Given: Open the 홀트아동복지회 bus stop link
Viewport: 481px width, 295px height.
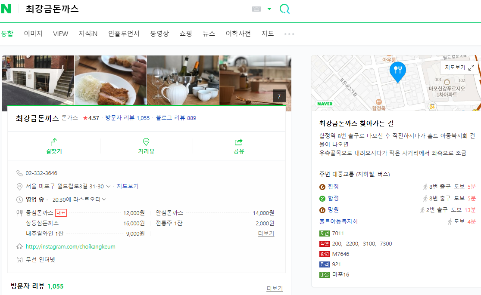Looking at the screenshot, I should [338, 221].
